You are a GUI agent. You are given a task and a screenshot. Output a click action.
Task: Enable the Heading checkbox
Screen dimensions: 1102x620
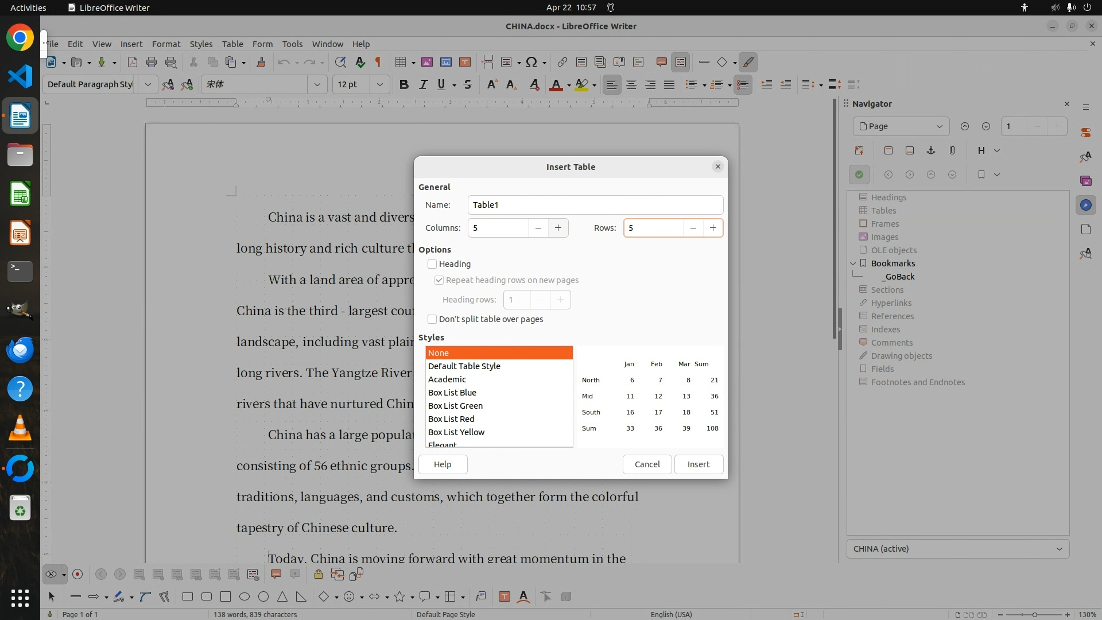point(432,264)
